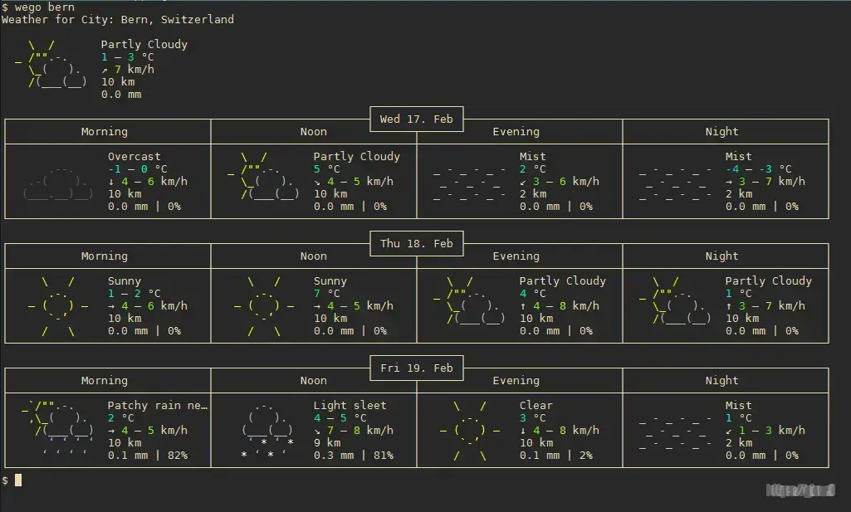Click the 'Patchy rain ne…' condition label
The image size is (851, 512).
158,405
